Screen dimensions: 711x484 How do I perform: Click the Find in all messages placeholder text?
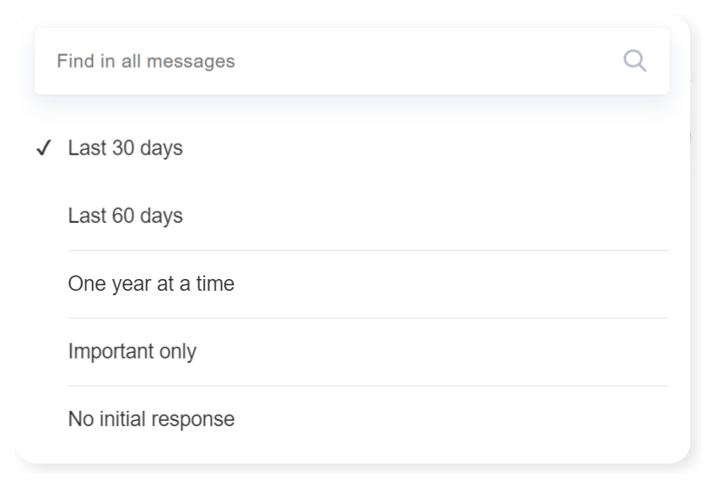pyautogui.click(x=145, y=61)
